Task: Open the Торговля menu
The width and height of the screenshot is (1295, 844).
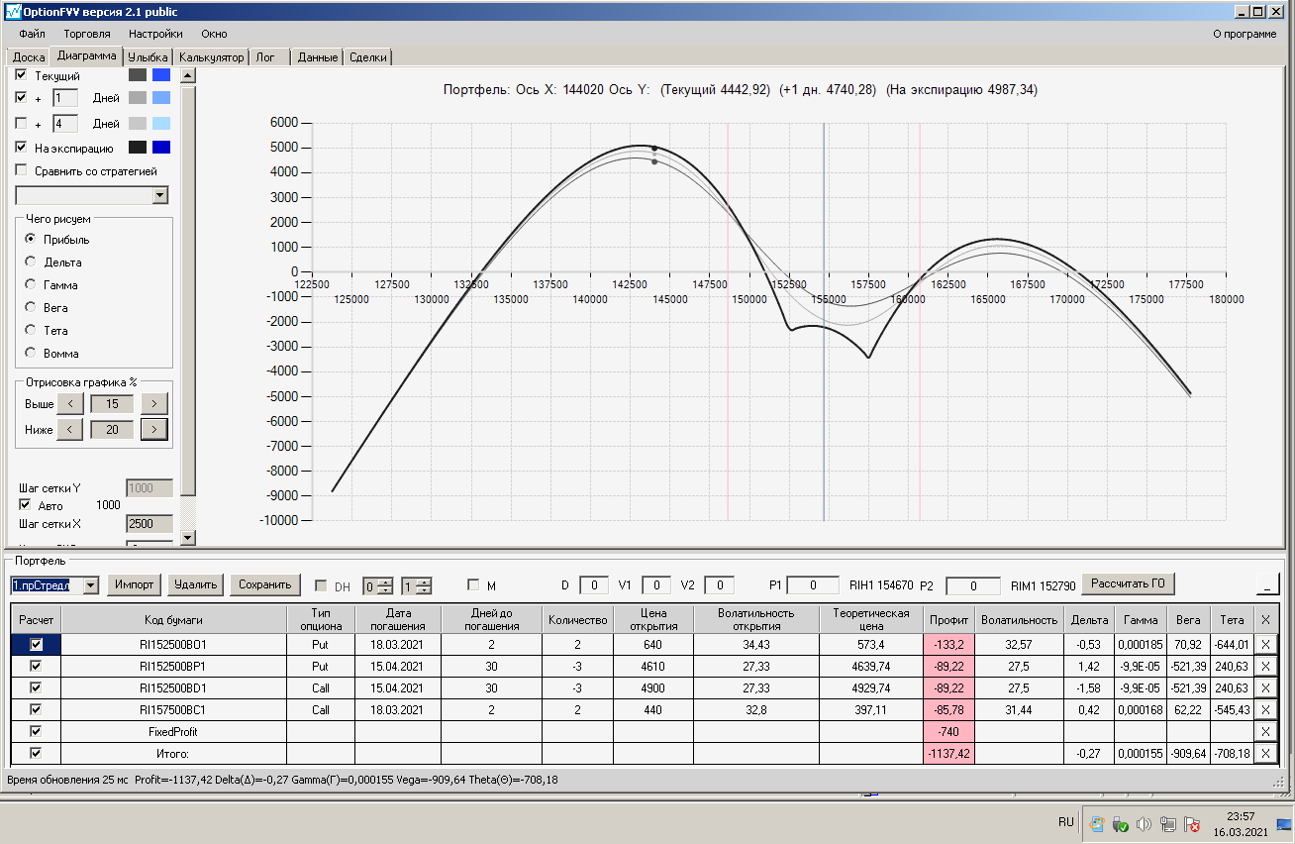Action: click(x=87, y=34)
